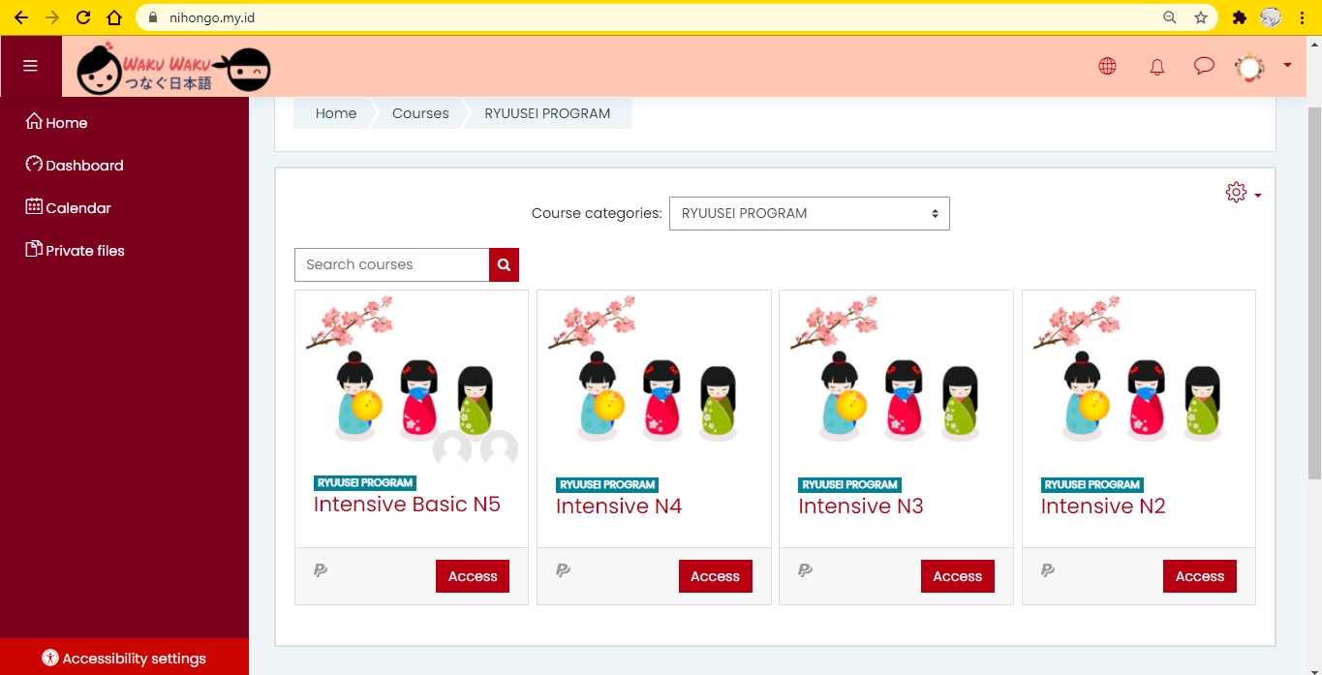The height and width of the screenshot is (675, 1322).
Task: Click the browser forward arrow
Action: [52, 17]
